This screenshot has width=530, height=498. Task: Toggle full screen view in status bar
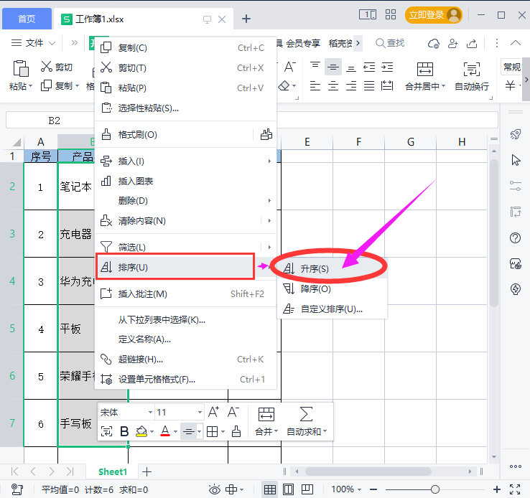[515, 489]
